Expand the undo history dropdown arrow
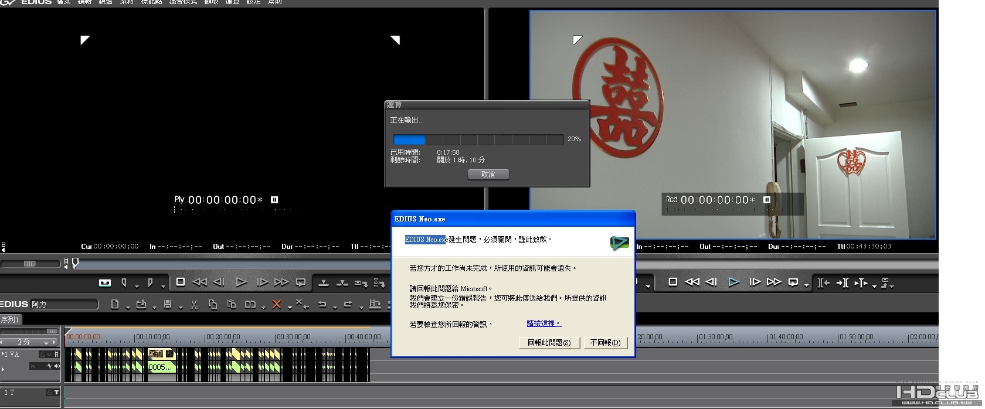 tap(335, 307)
